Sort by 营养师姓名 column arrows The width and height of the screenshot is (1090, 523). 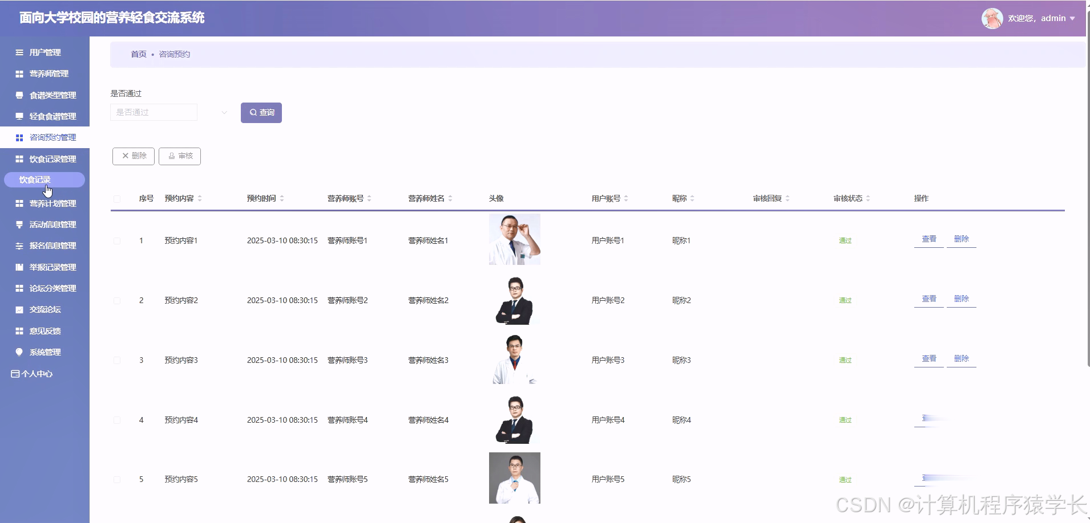450,198
